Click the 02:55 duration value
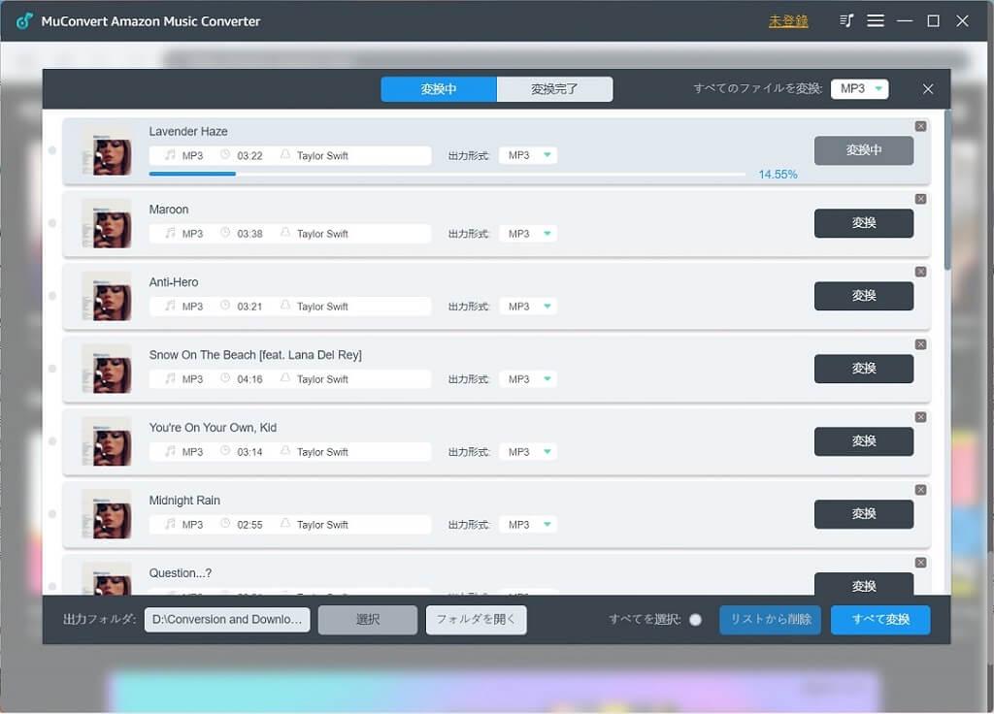 point(249,525)
